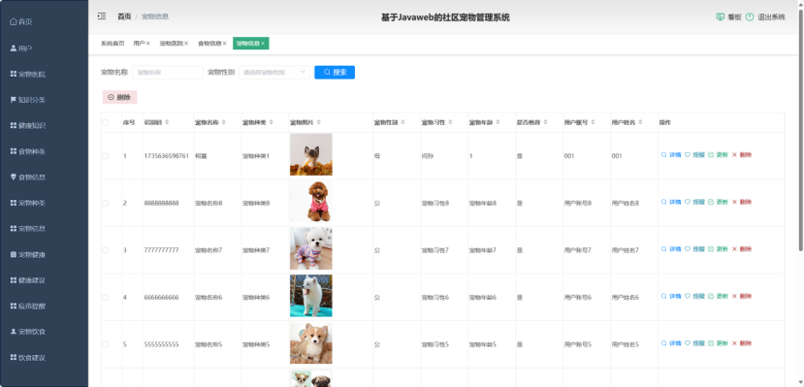Tick the checkbox for row 4 宠物名称6
Viewport: 804px width, 387px height.
coord(105,298)
